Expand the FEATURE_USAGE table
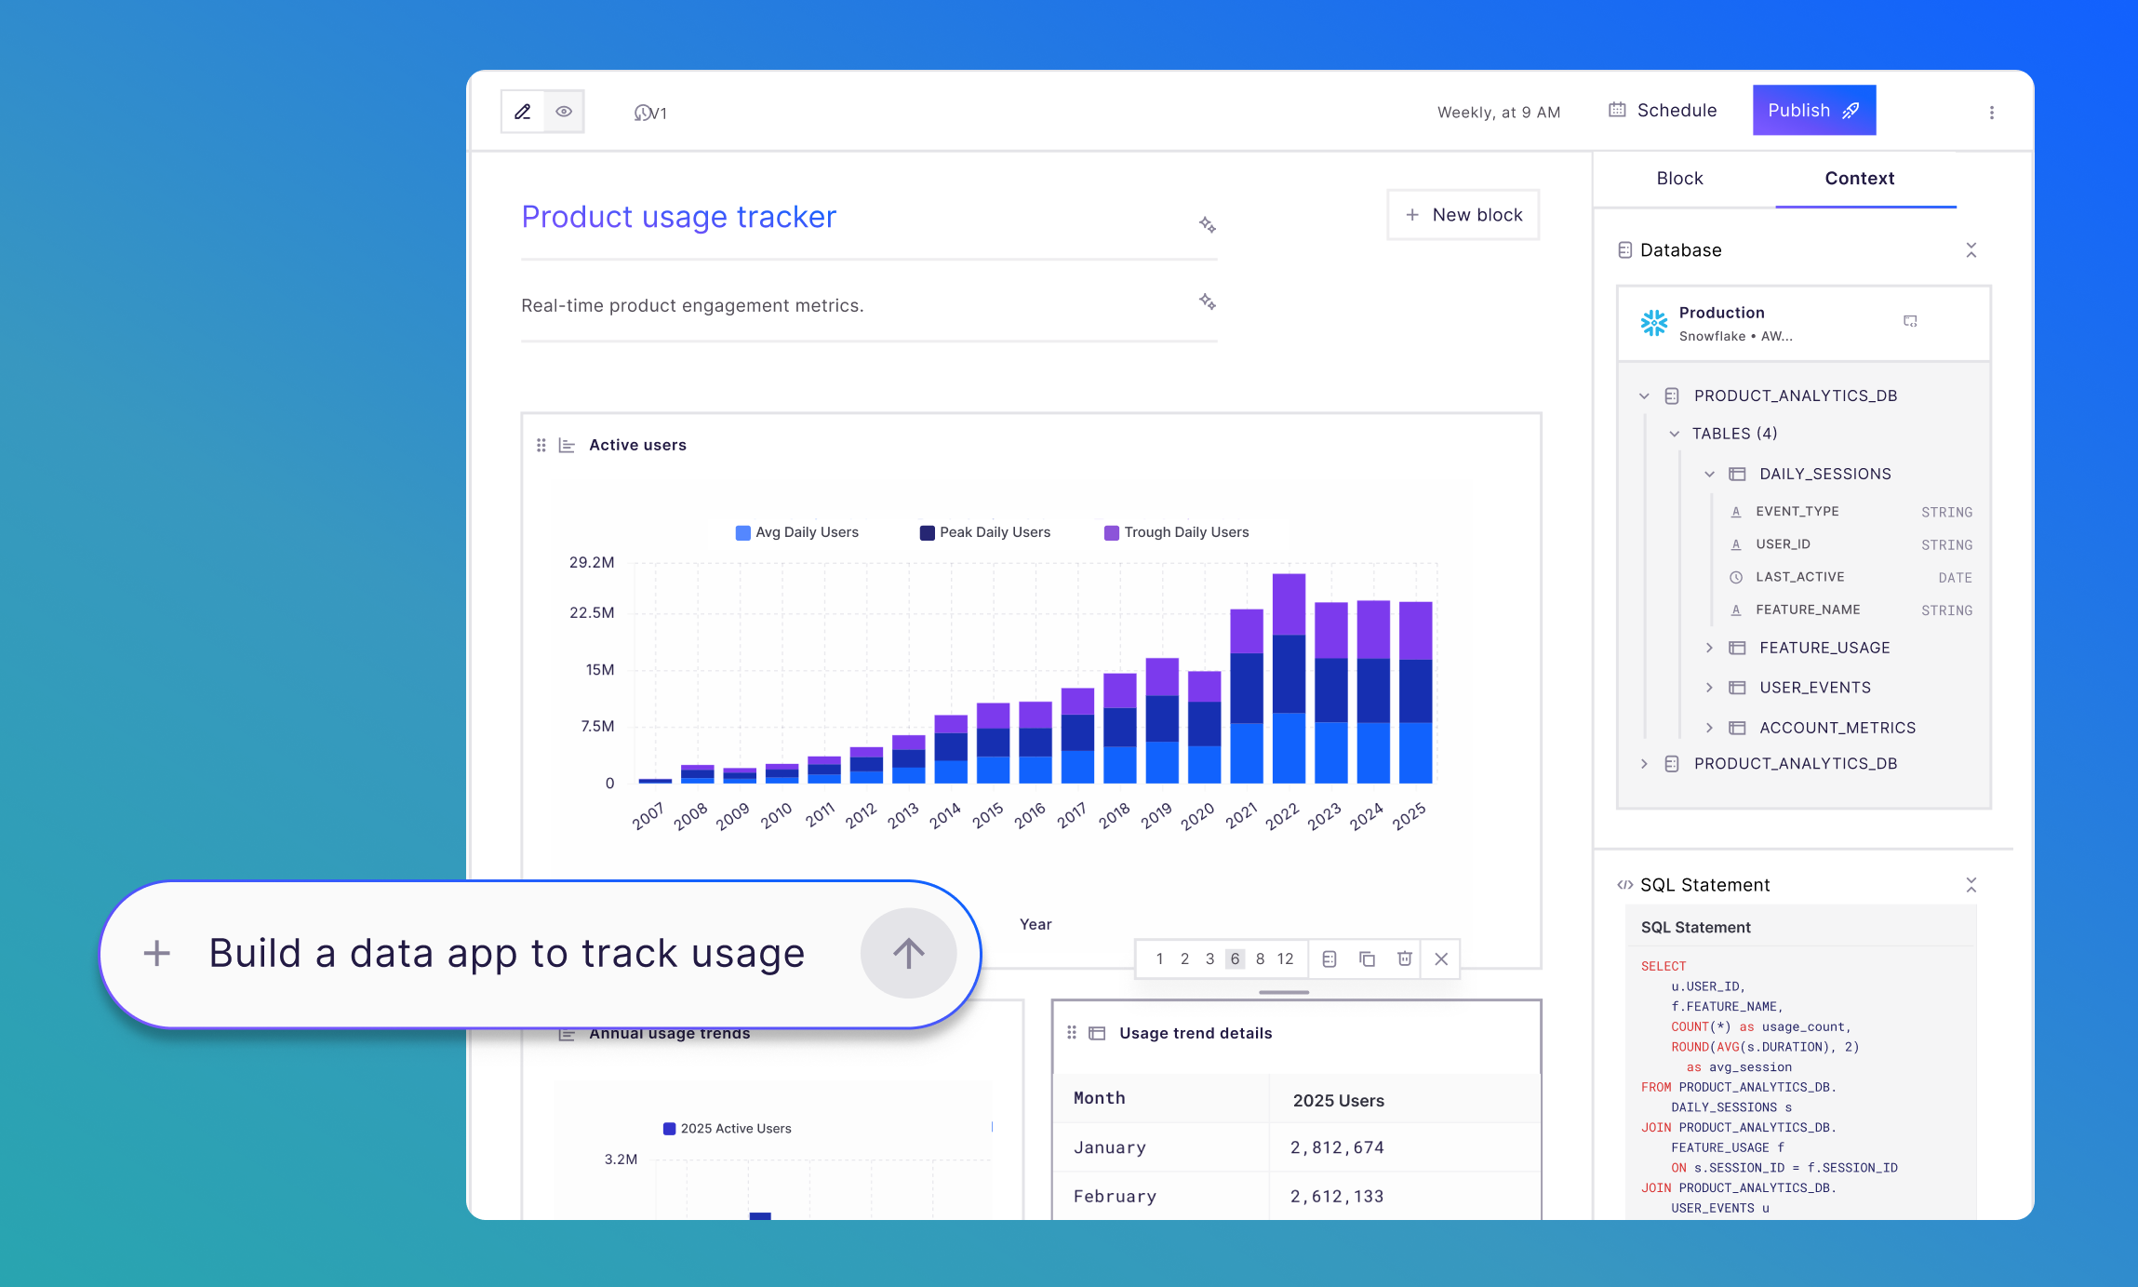 (x=1710, y=647)
